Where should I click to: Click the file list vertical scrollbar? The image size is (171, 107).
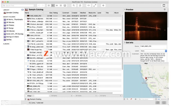[x=122, y=42]
